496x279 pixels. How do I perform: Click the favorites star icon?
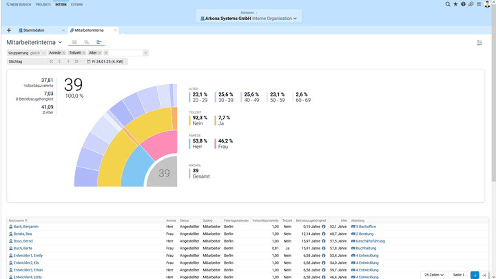455,4
